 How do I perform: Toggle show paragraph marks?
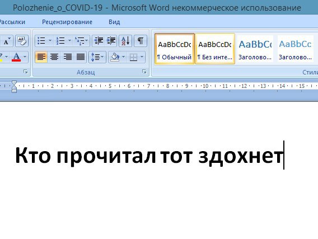(x=141, y=41)
